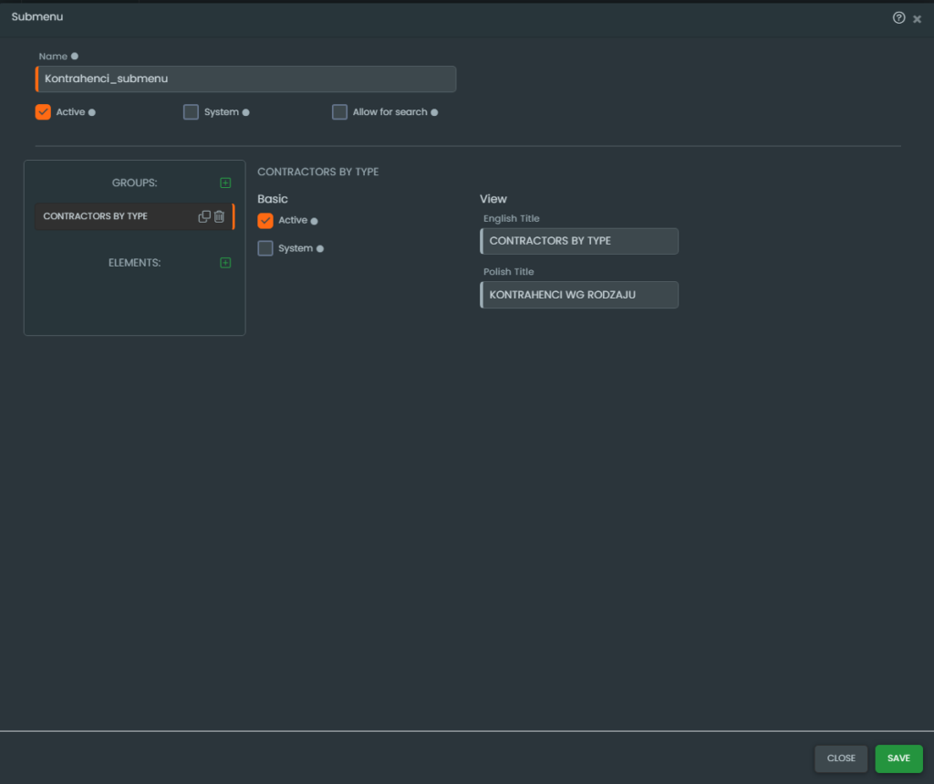The width and height of the screenshot is (934, 784).
Task: Click the English Title input field
Action: 580,241
